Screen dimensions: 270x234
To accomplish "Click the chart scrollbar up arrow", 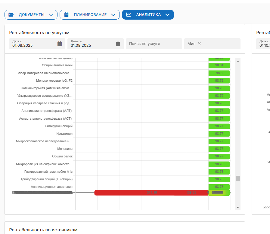I will tap(238, 61).
